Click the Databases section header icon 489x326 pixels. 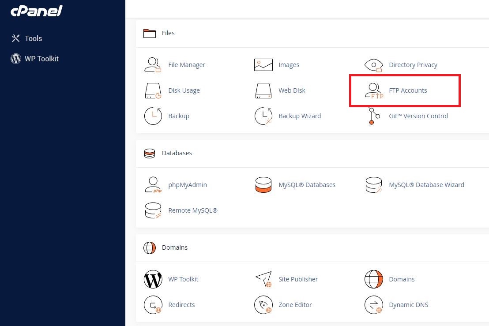click(149, 154)
